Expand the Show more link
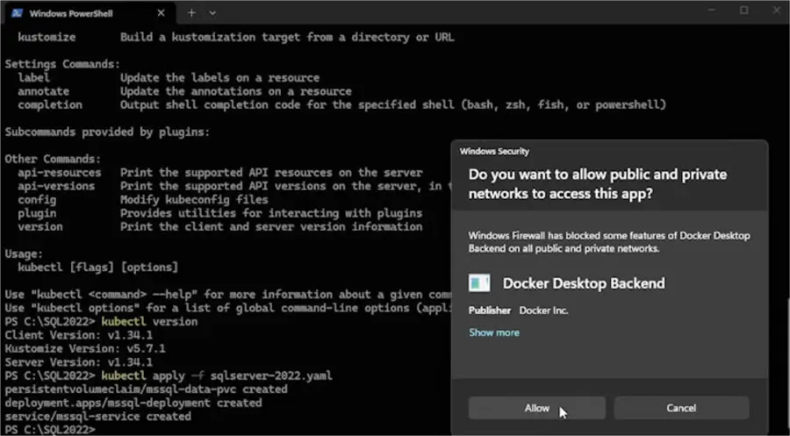 click(x=493, y=332)
